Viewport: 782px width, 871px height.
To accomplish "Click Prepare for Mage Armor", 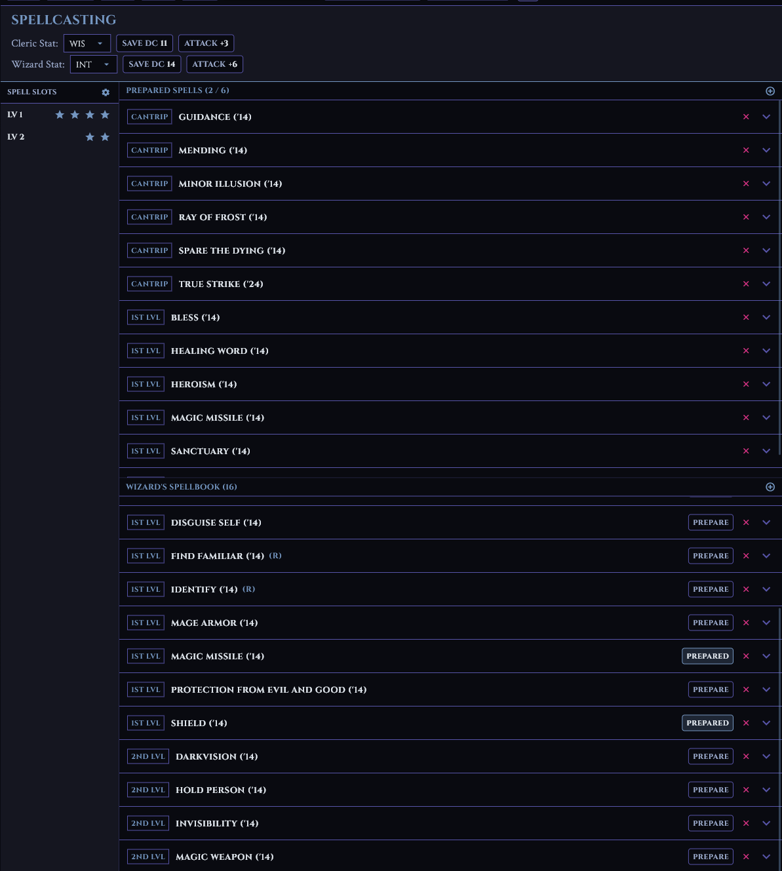I will point(711,623).
